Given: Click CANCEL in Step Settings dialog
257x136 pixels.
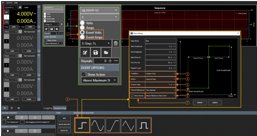Looking at the screenshot, I should click(215, 103).
